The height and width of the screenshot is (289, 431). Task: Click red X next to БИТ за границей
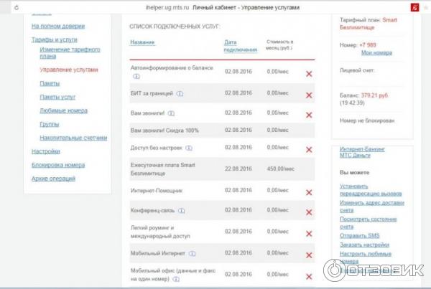[309, 95]
